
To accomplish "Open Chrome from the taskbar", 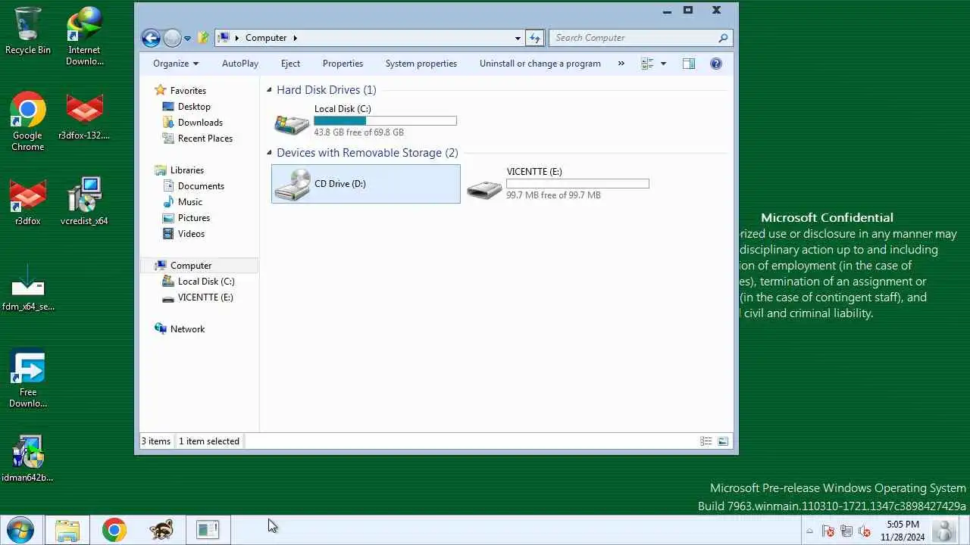I will pyautogui.click(x=114, y=530).
